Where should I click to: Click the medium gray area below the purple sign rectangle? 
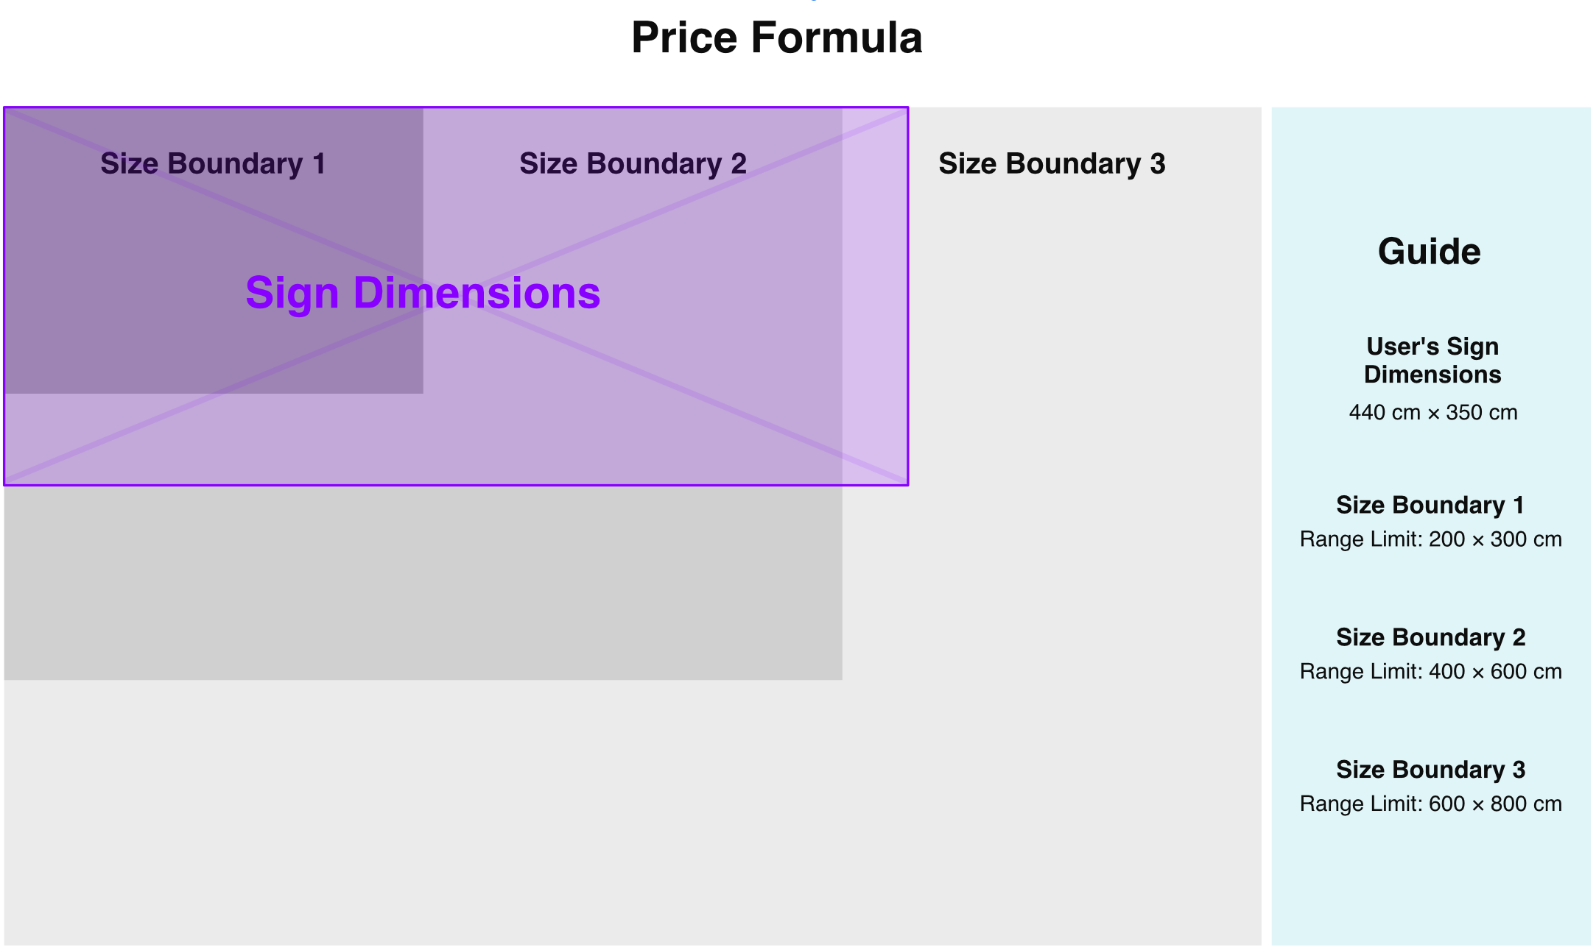[423, 583]
